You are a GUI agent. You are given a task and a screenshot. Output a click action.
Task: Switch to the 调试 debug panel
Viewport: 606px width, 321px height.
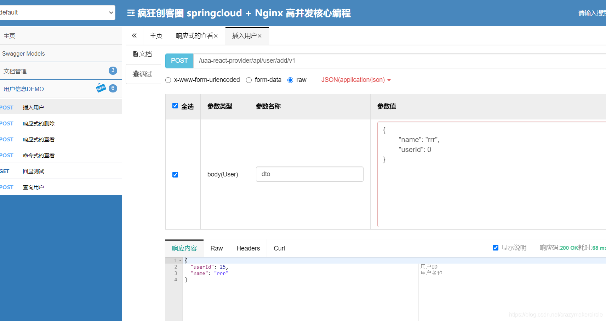point(143,74)
